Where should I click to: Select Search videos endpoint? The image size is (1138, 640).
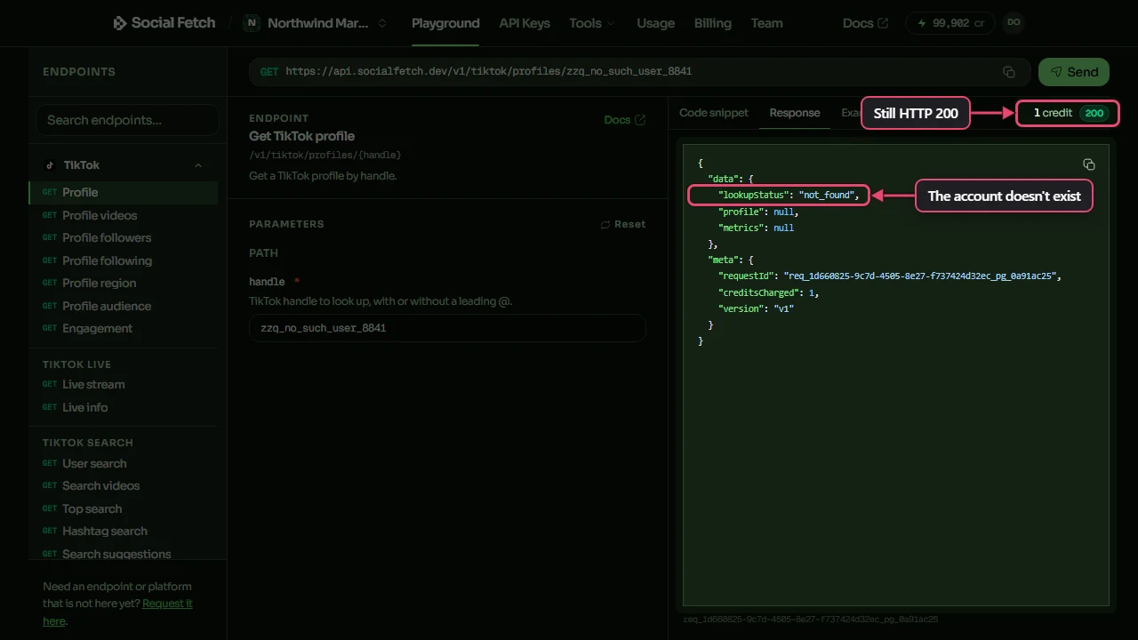(x=124, y=485)
